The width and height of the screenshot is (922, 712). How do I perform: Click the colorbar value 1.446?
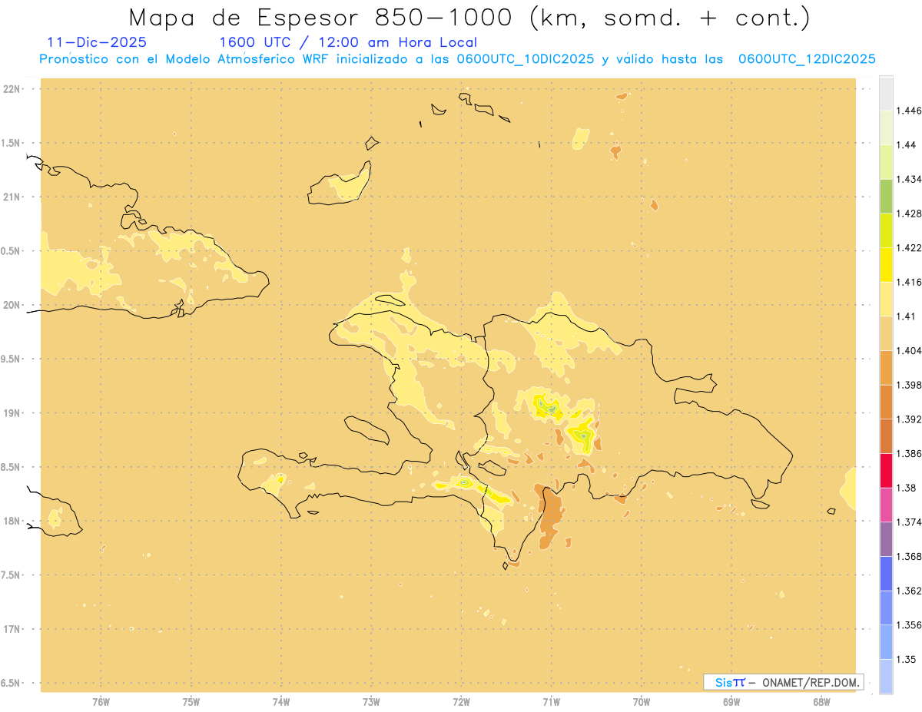pyautogui.click(x=910, y=111)
